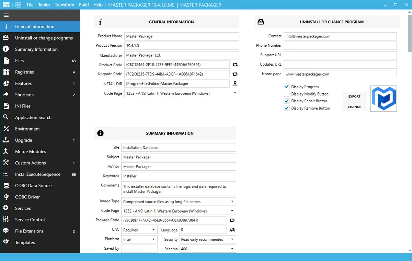Select the Environment percent icon
412x261 pixels.
6,129
